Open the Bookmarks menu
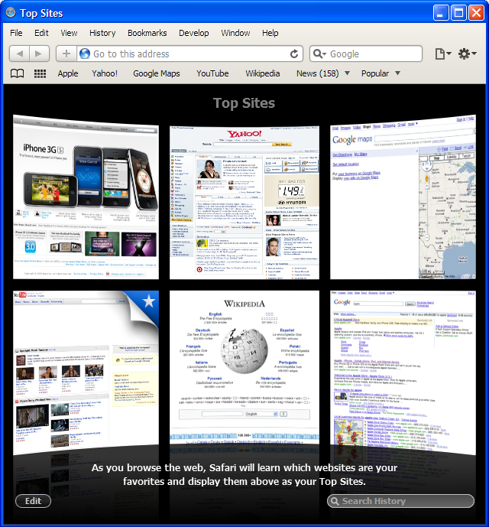 (x=147, y=33)
